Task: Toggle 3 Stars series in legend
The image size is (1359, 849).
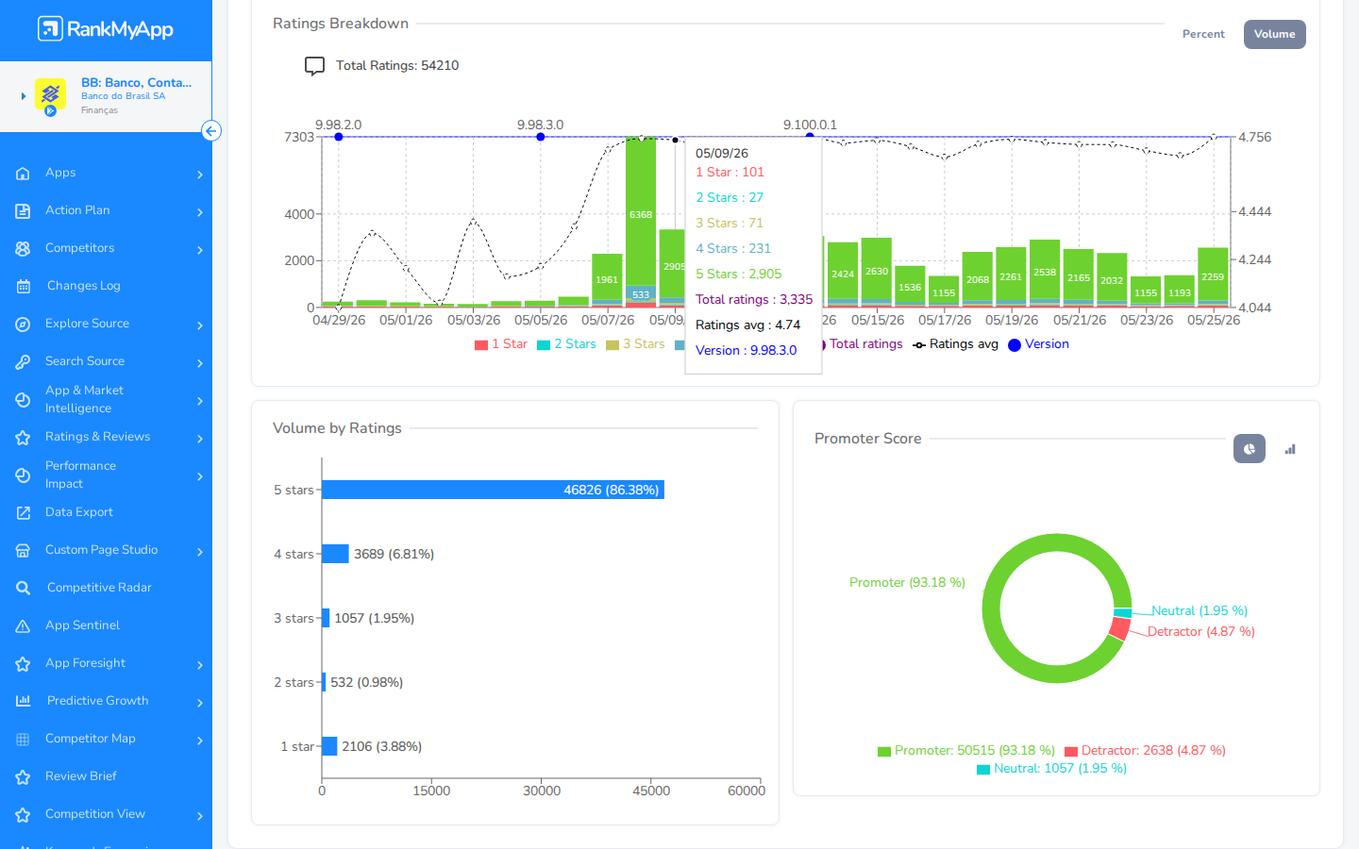Action: click(x=635, y=344)
